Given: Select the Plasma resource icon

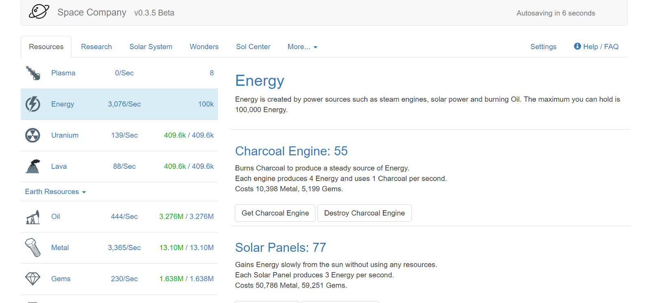Looking at the screenshot, I should click(x=33, y=73).
